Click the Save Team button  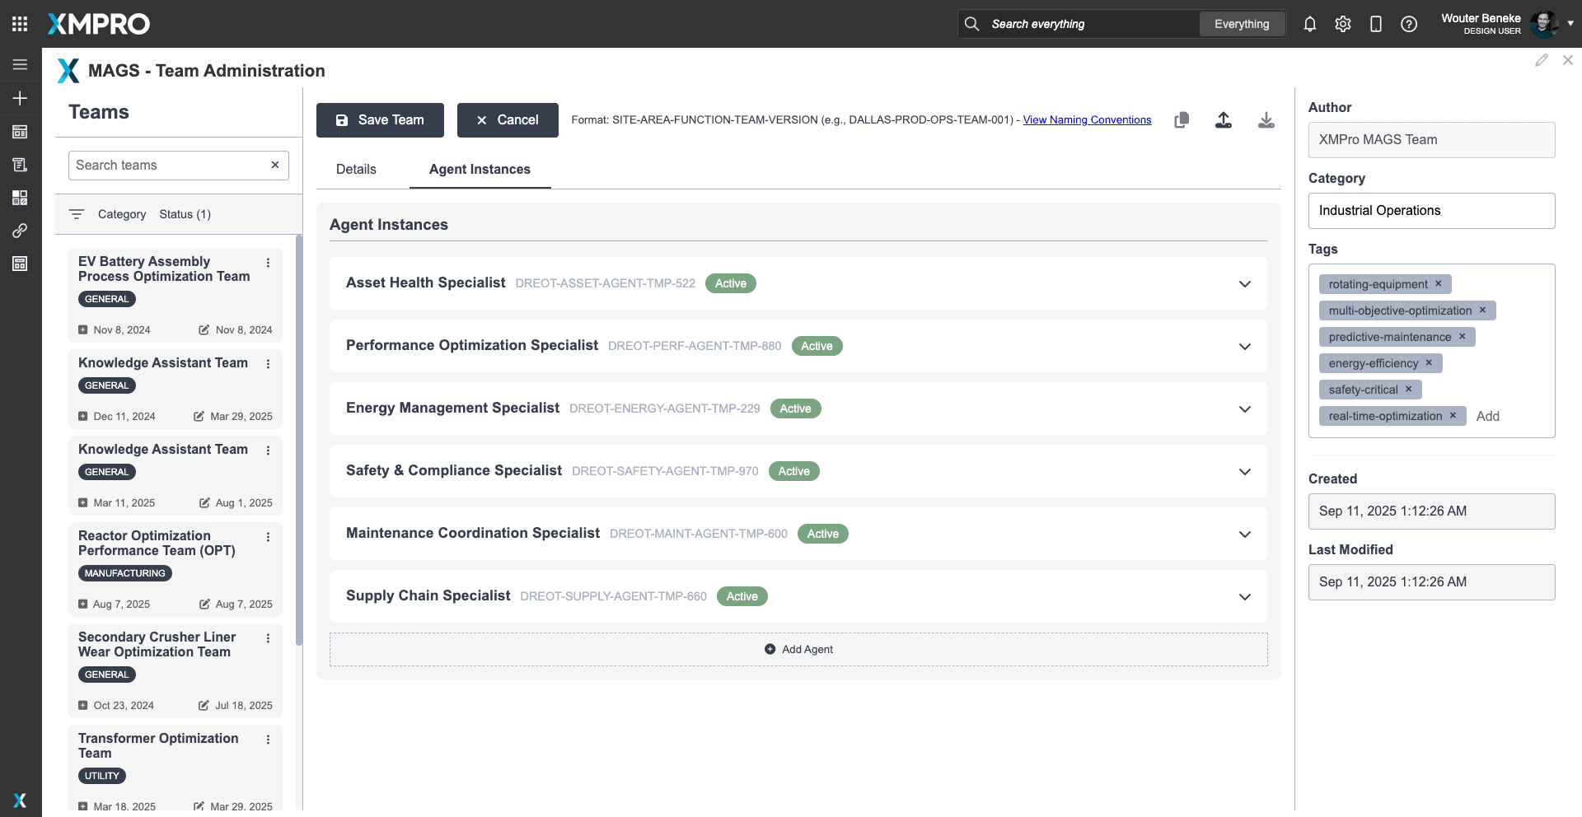click(380, 120)
